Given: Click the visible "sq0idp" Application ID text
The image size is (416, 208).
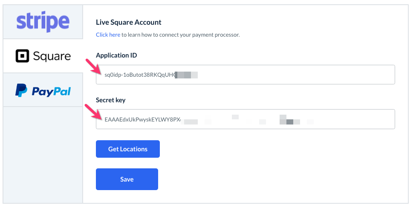Looking at the screenshot, I should point(113,75).
